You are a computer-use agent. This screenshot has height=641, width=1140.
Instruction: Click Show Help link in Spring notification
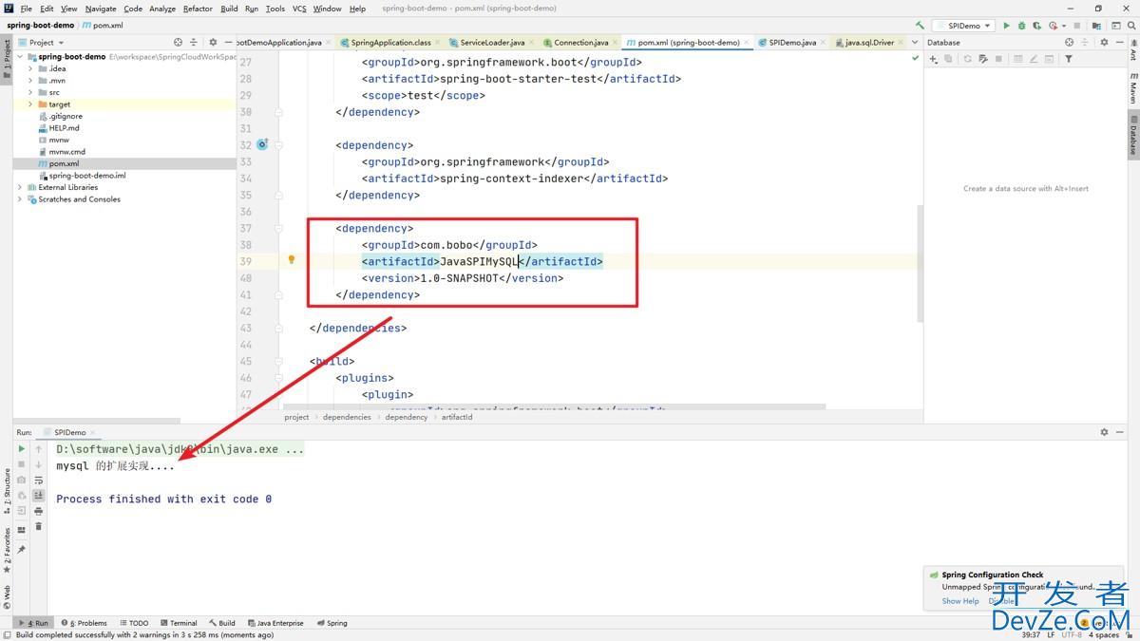959,601
